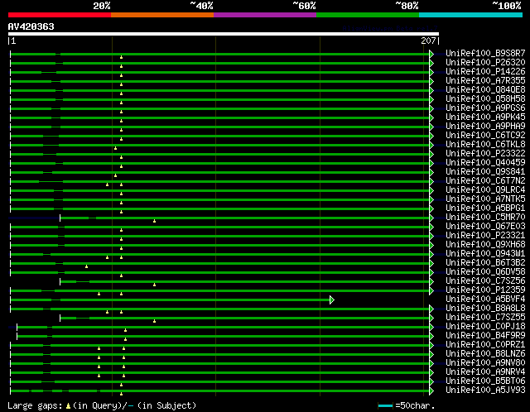Click the yellow gap triangle on the B6T3B2 row
The width and height of the screenshot is (530, 412).
click(86, 266)
